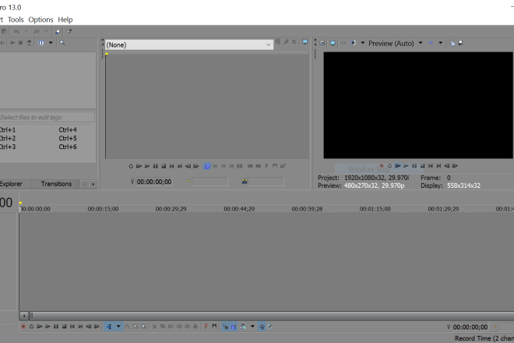Click Pause in the Video Preview transport
Image resolution: width=514 pixels, height=343 pixels.
pos(414,166)
